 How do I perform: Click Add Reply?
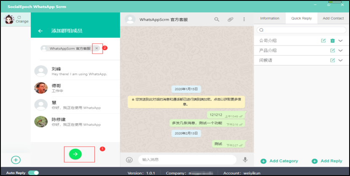[327, 161]
